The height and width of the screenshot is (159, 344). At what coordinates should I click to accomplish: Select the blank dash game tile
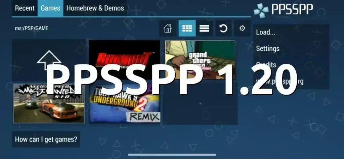(x=200, y=103)
